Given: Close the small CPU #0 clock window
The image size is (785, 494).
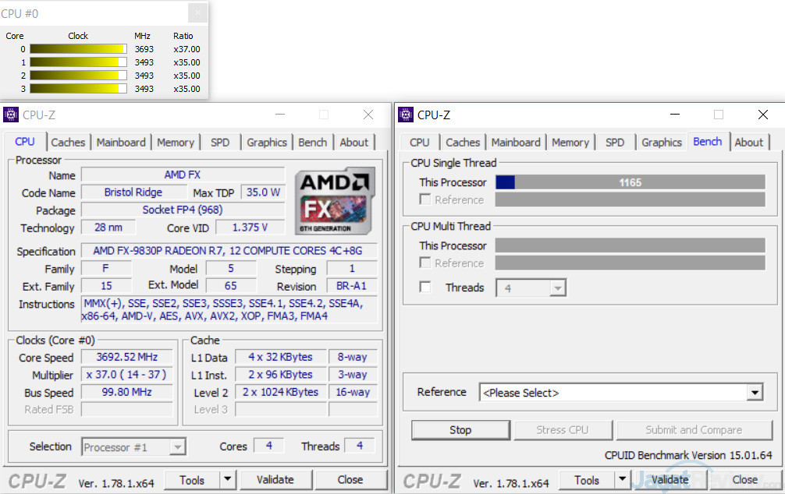Looking at the screenshot, I should [x=198, y=13].
